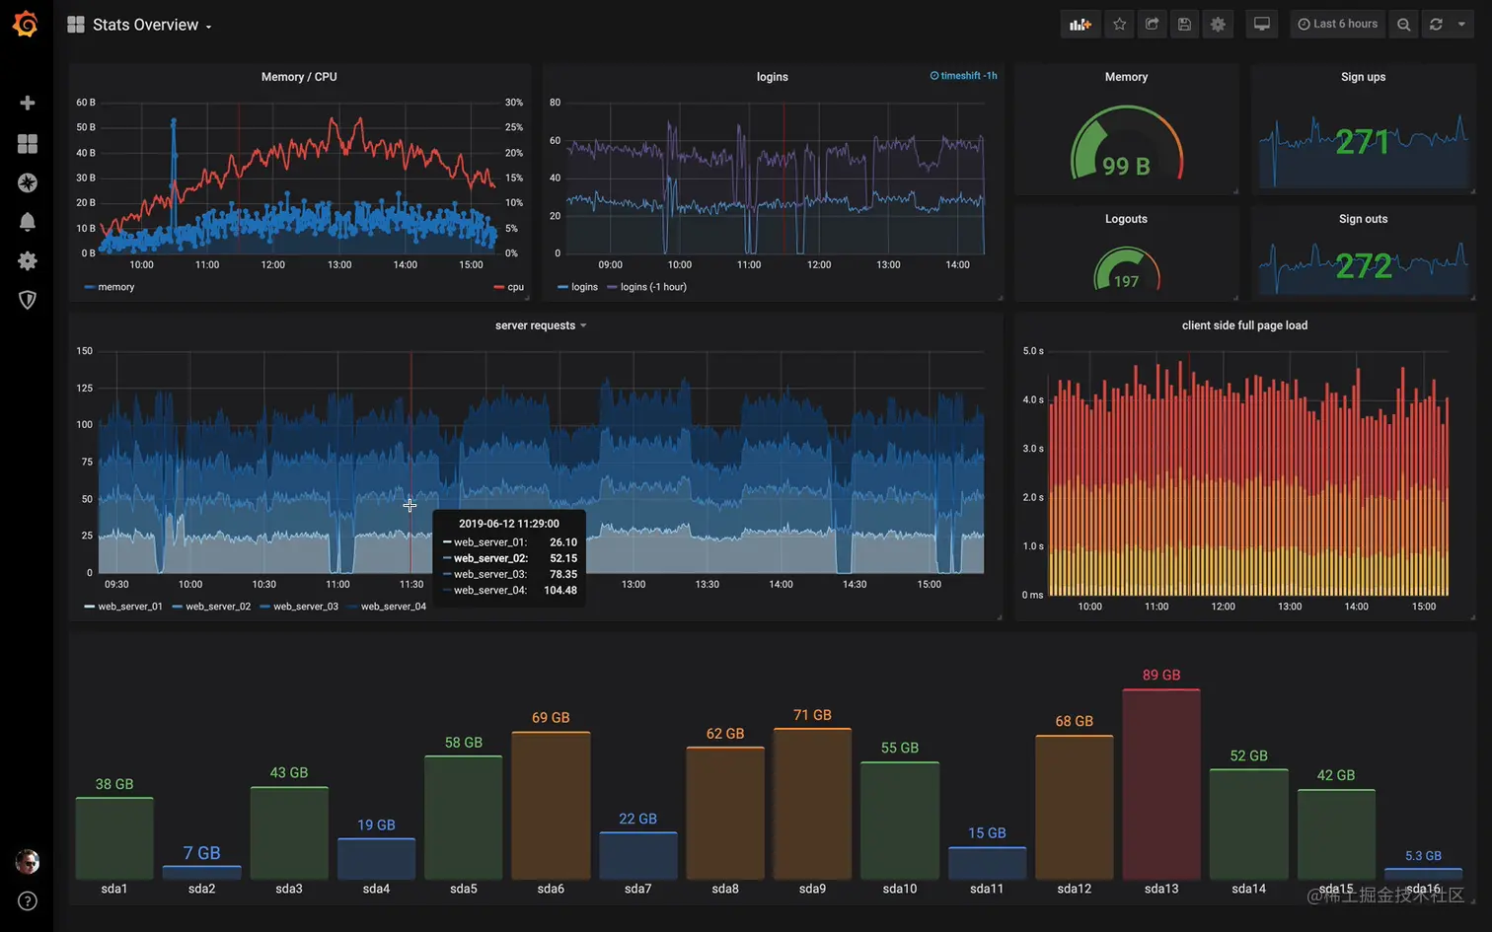Click the 'client side full page load' panel title
The width and height of the screenshot is (1492, 932).
1244,324
